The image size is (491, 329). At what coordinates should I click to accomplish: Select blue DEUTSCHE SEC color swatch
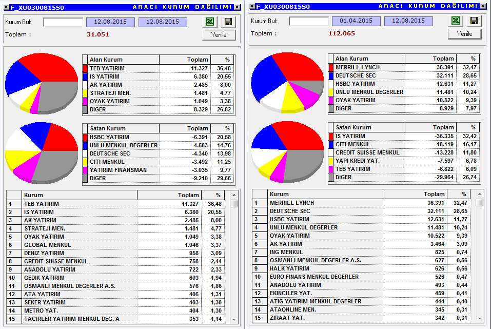coord(331,75)
